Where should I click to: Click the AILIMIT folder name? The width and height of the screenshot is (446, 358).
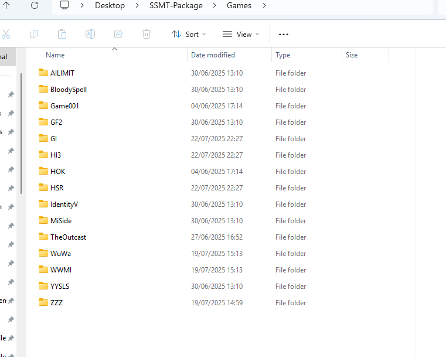point(62,73)
